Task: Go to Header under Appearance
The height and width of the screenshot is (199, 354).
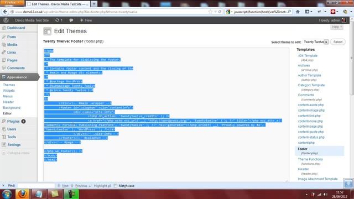Action: pos(8,102)
